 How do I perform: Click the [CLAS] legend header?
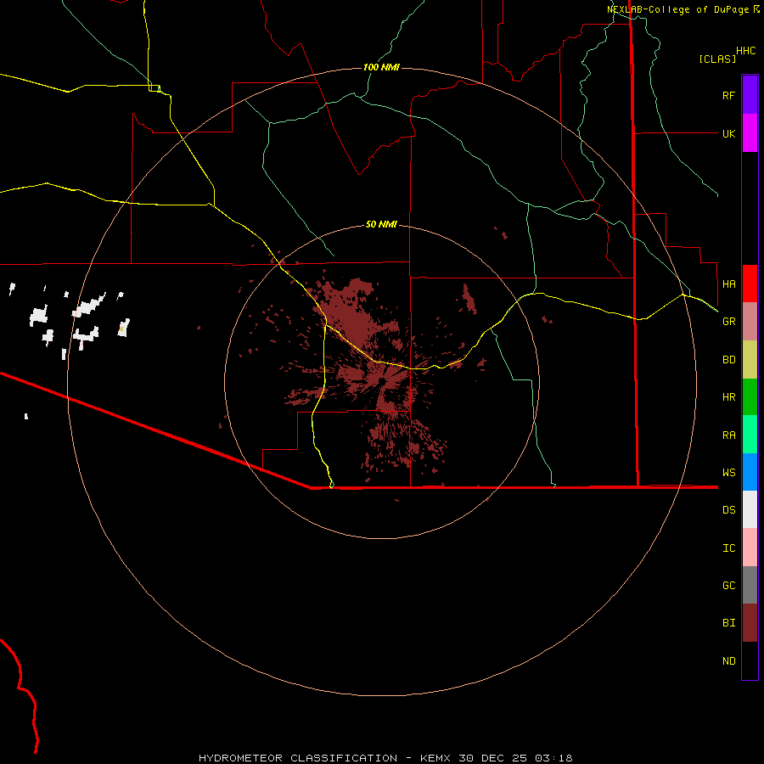(717, 59)
